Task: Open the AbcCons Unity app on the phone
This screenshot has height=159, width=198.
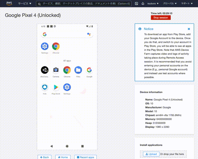Action: coord(45,70)
